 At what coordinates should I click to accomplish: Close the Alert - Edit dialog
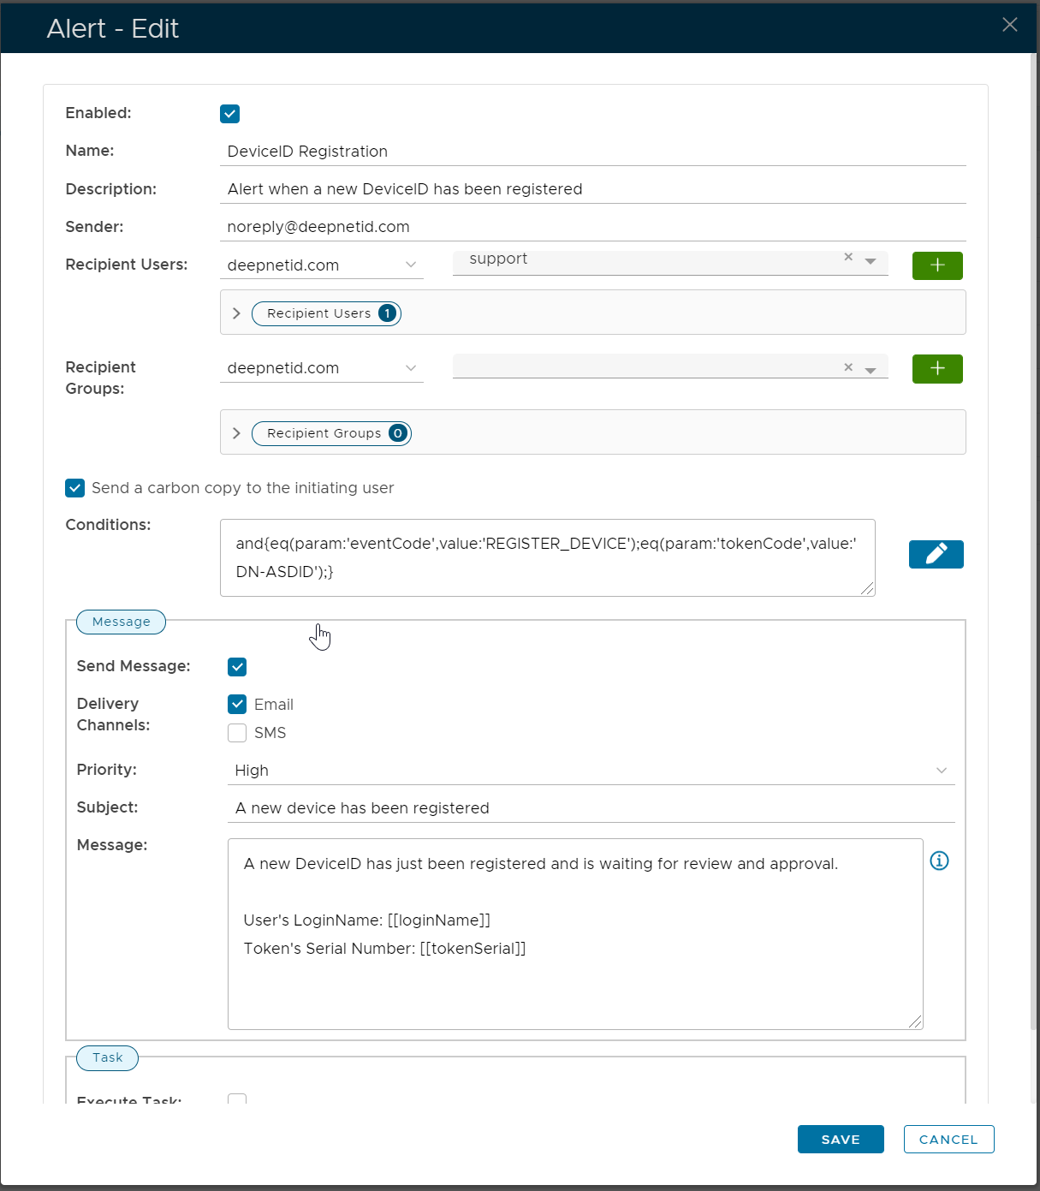pos(1009,25)
